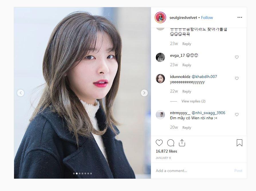
Task: Reply to ntrmyyyy__'s comment
Action: point(187,128)
